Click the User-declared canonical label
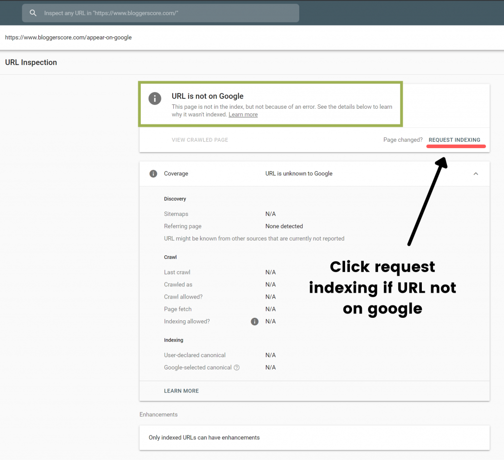 tap(195, 355)
